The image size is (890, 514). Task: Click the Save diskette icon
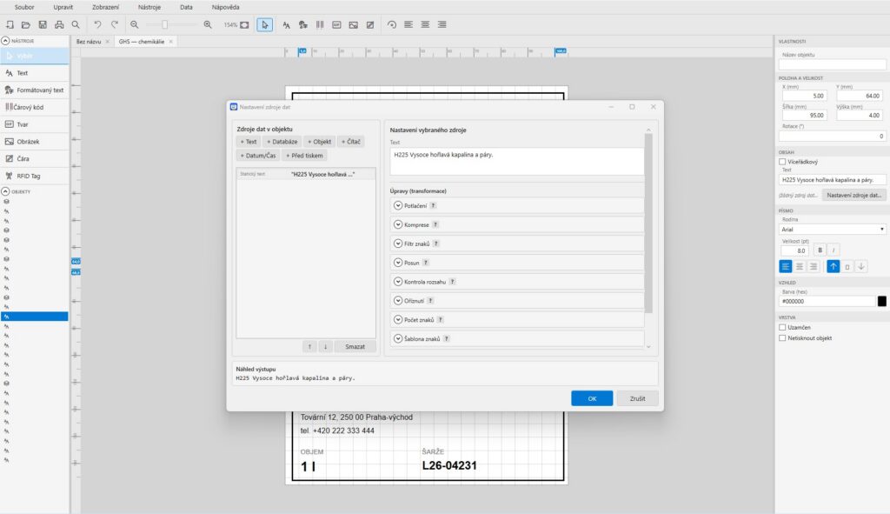[x=43, y=24]
